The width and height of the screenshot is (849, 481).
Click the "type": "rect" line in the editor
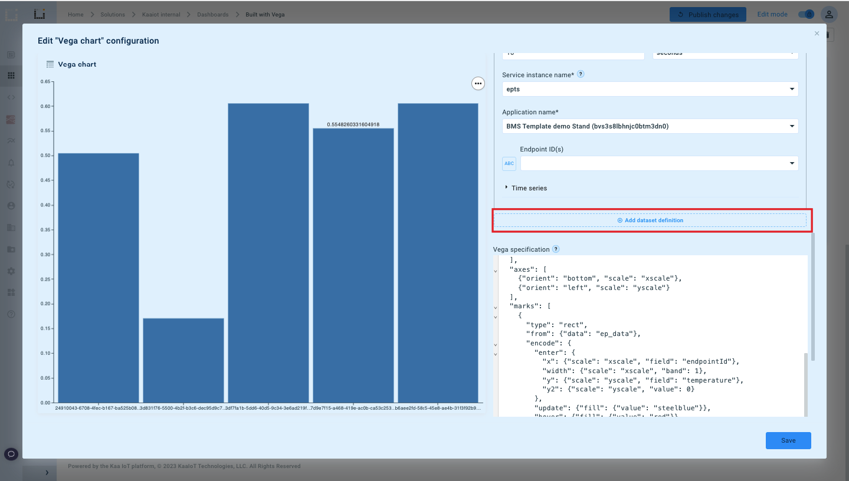[x=556, y=324]
